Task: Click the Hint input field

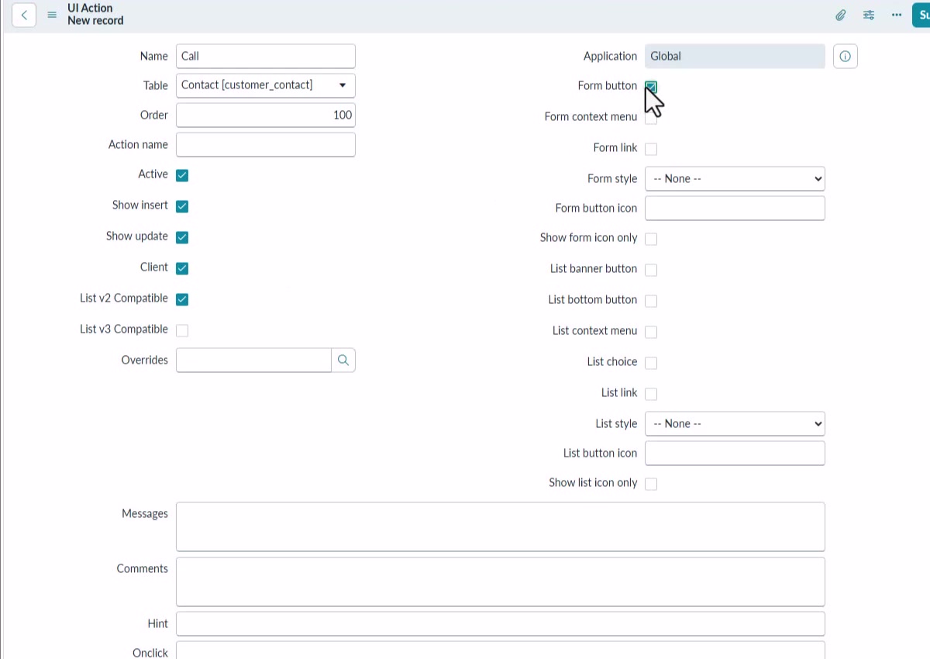Action: 501,623
